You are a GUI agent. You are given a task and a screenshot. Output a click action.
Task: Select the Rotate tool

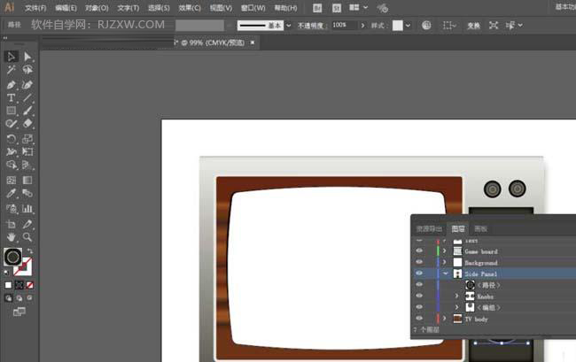click(12, 139)
